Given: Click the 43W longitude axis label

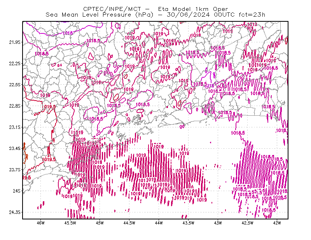Looking at the screenshot, I should tap(218, 223).
